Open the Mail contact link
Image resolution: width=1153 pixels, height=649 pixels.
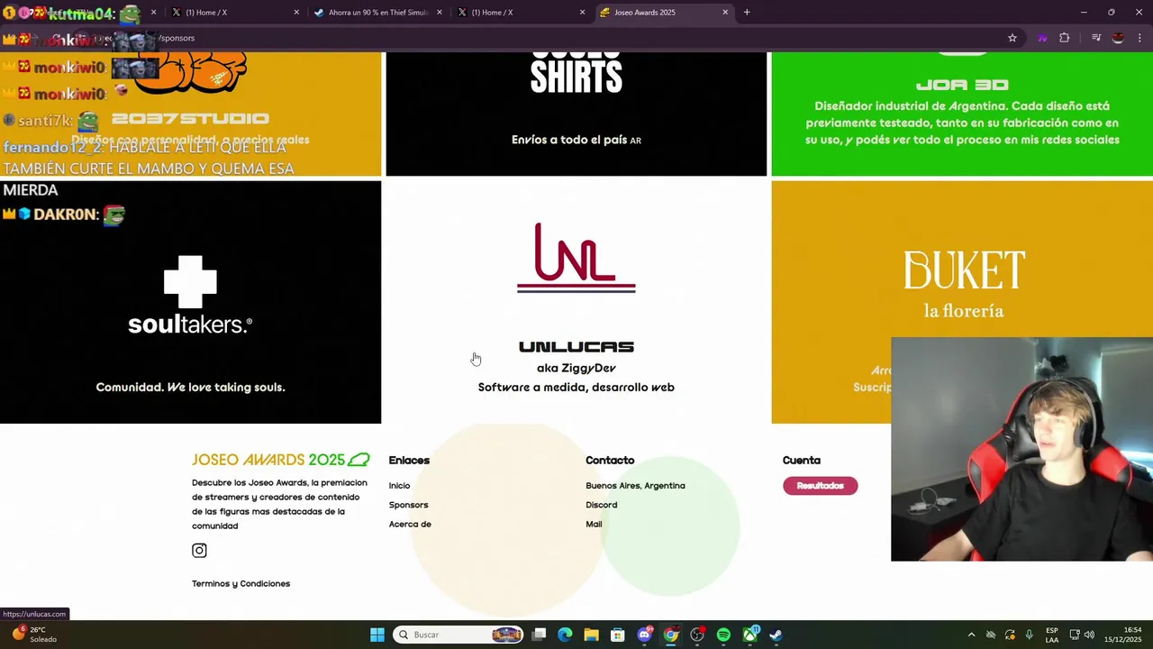coord(594,525)
